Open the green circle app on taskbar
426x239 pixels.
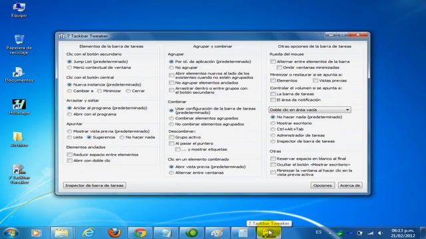pos(192,233)
